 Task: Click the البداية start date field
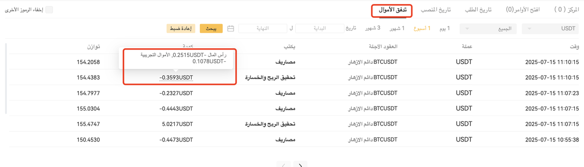click(320, 29)
